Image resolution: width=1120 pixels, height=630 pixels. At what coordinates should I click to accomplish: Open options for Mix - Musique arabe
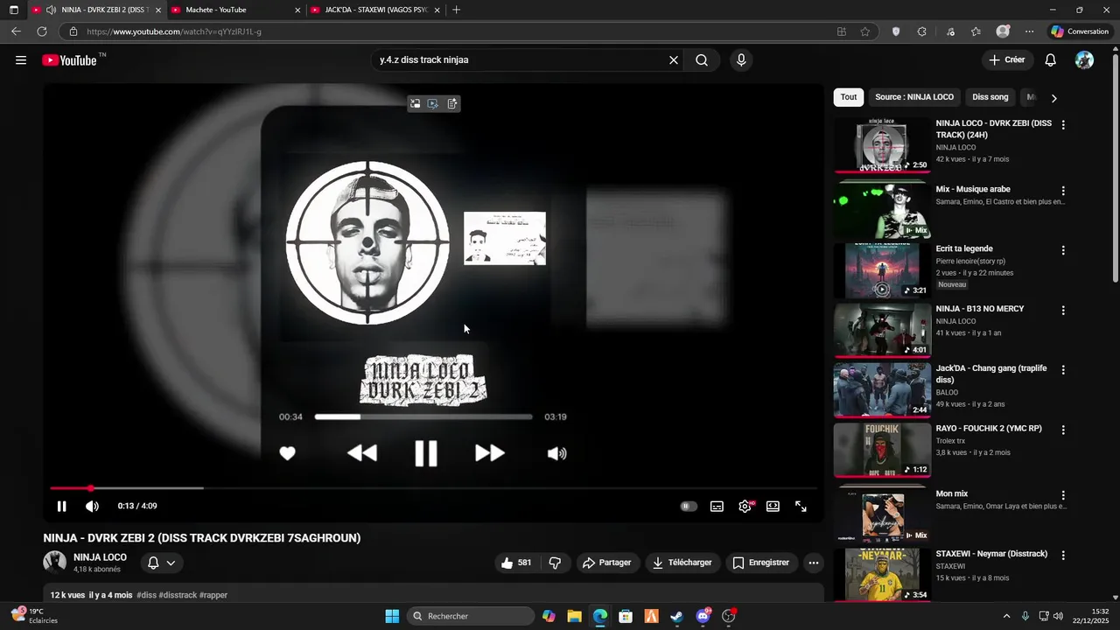pyautogui.click(x=1063, y=191)
